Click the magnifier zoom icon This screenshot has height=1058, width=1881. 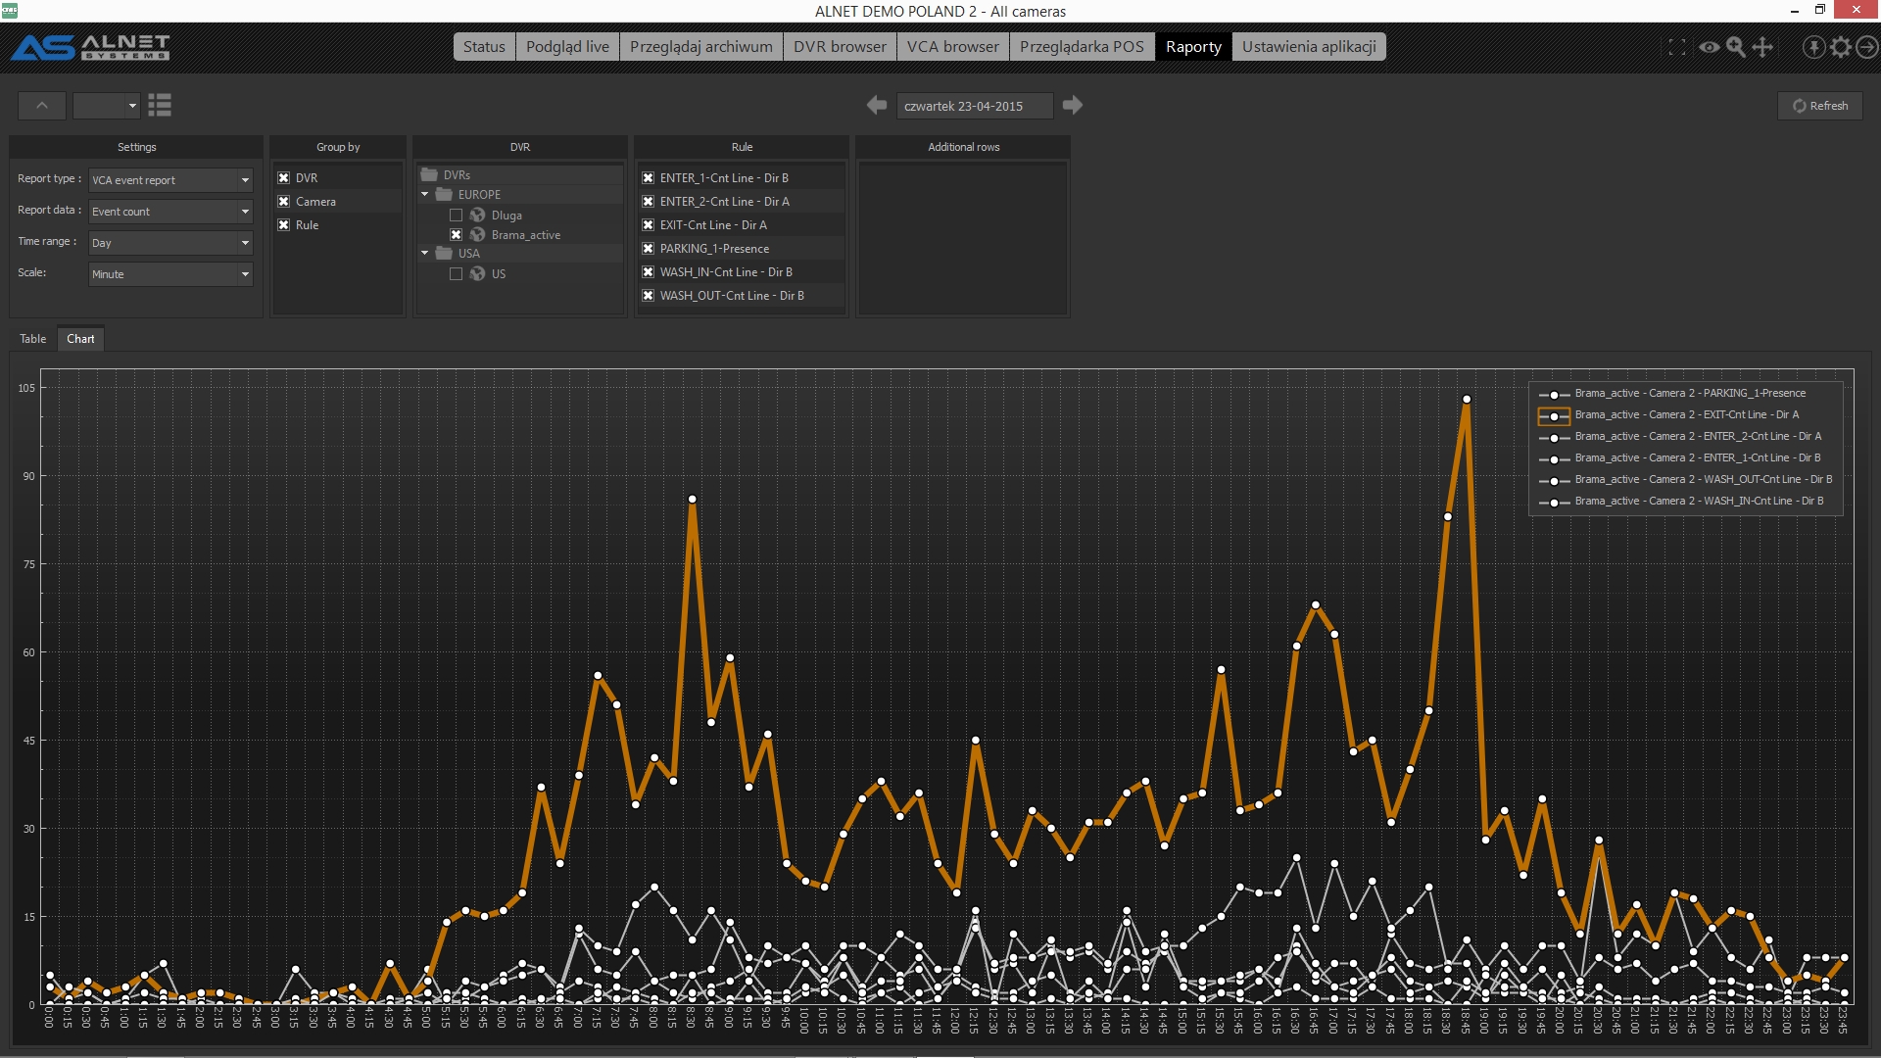pyautogui.click(x=1736, y=47)
